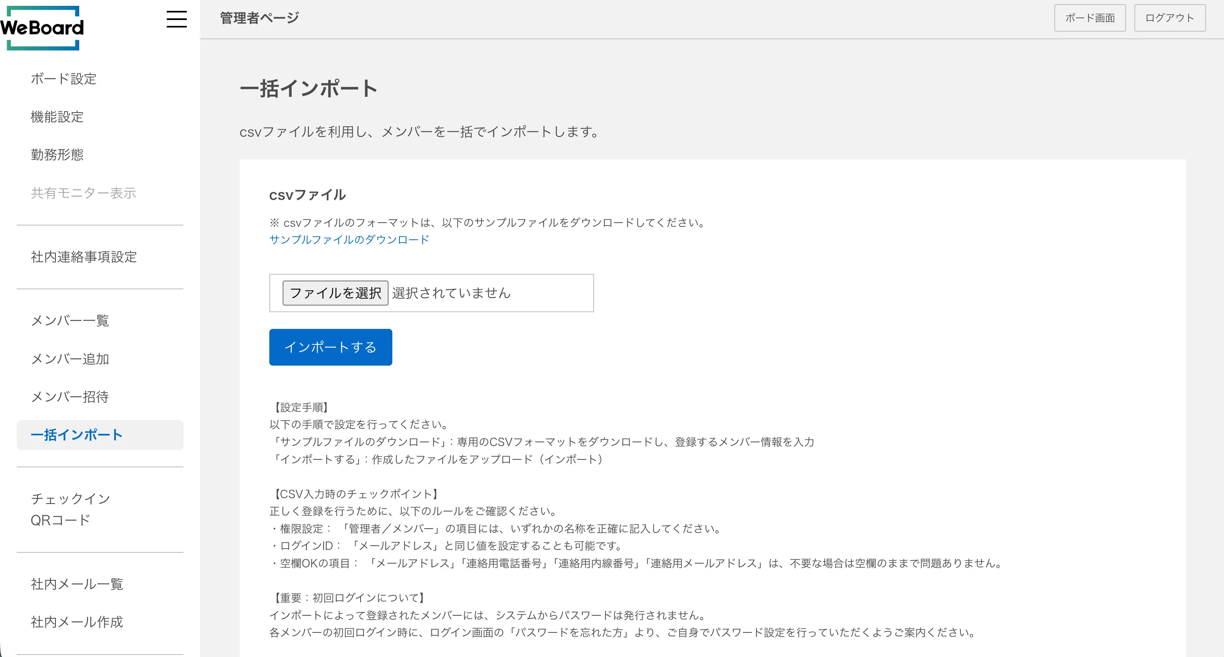
Task: Open ボード設定 in the sidebar
Action: tap(64, 79)
